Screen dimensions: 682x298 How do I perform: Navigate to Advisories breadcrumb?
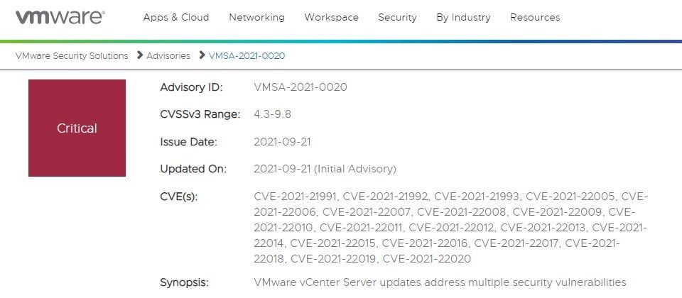coord(168,55)
